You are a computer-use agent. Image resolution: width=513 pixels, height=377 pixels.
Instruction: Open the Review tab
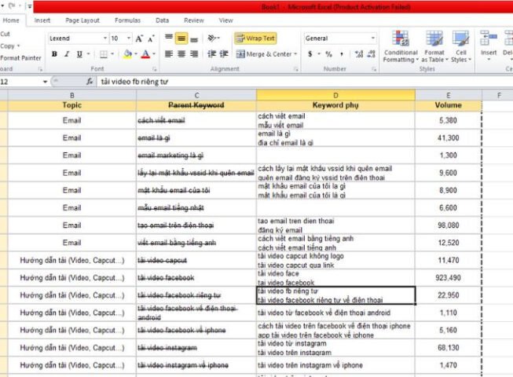coord(194,20)
